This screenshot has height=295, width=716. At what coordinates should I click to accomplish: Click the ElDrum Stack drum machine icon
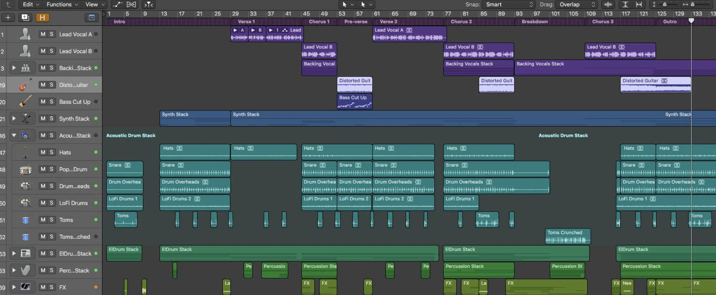tap(25, 253)
